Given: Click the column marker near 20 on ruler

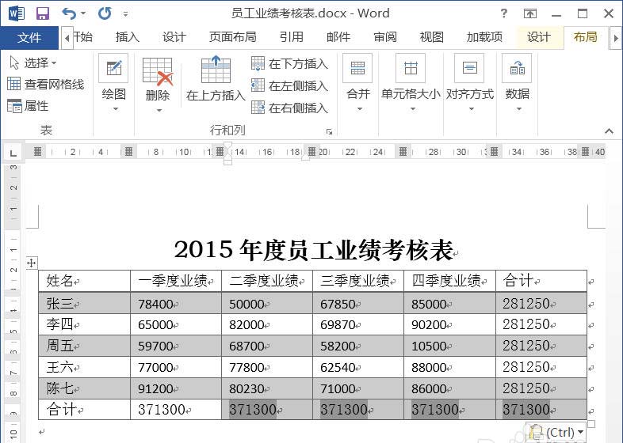Looking at the screenshot, I should [x=312, y=152].
